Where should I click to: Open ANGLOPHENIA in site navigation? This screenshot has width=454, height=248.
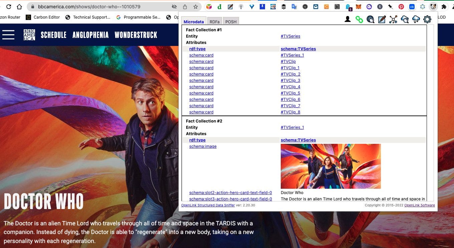coord(90,35)
